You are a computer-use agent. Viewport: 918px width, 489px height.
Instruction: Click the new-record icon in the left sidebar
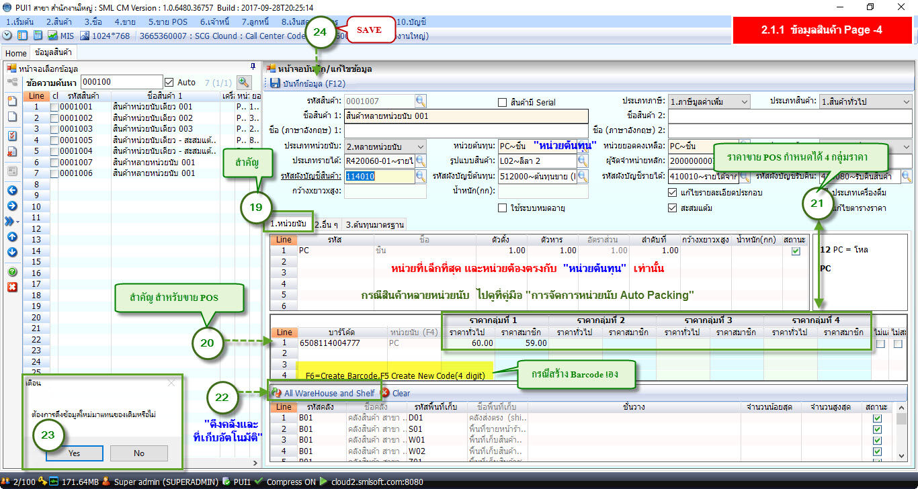tap(11, 101)
